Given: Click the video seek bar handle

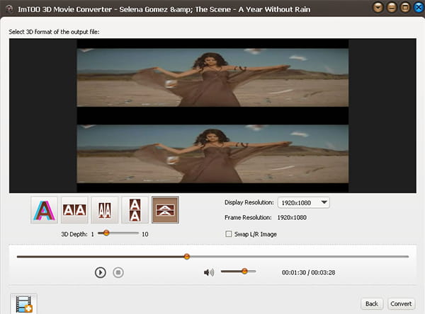Looking at the screenshot, I should 186,256.
